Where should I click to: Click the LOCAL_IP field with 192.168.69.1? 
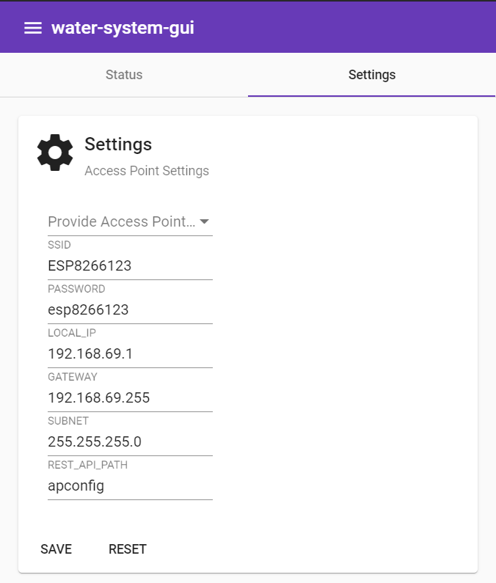[x=130, y=354]
